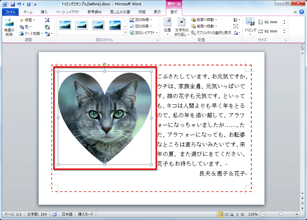Open the picture styles dialog launcher

pyautogui.click(x=157, y=40)
